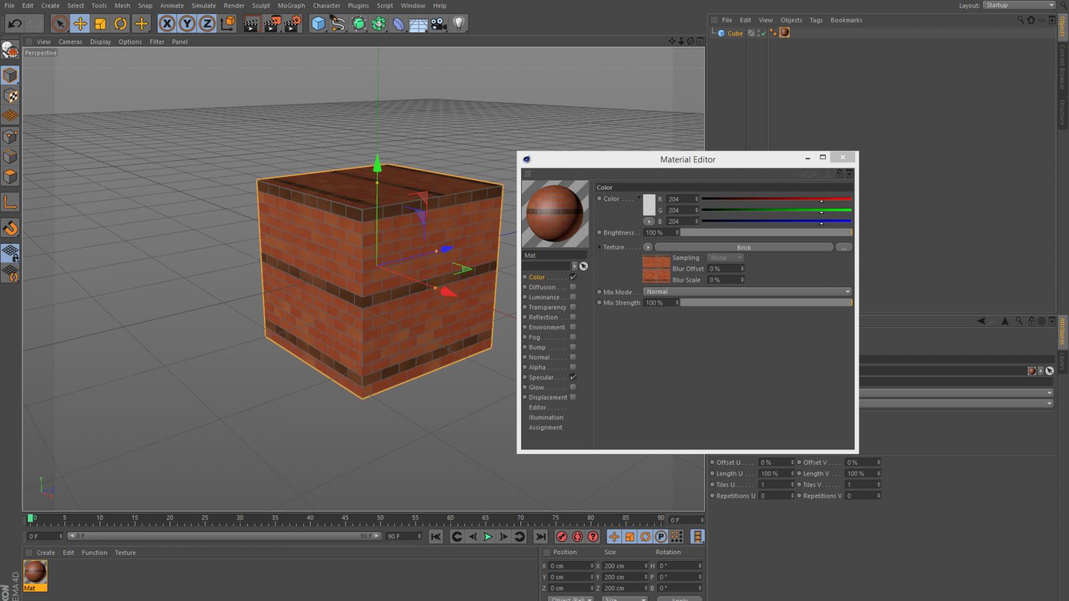Open the Mix Mode dropdown

[747, 292]
